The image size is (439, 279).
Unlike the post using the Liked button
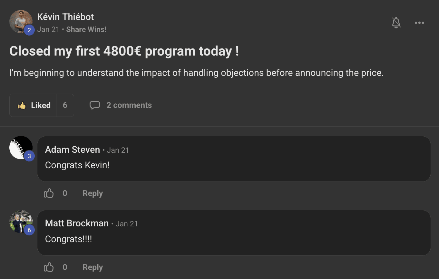click(33, 105)
